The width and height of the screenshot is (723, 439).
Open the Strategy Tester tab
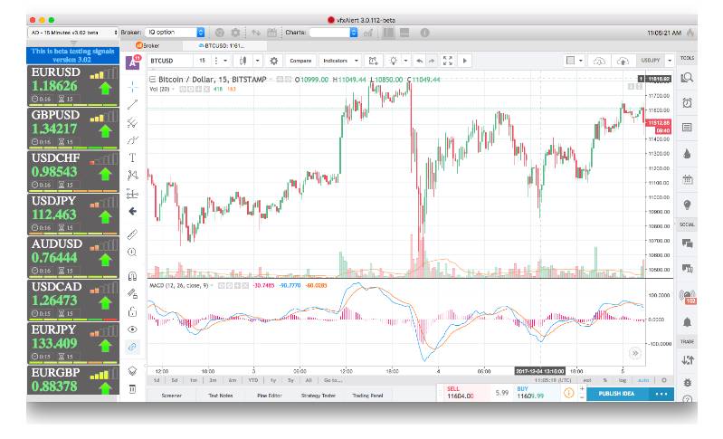(x=318, y=396)
